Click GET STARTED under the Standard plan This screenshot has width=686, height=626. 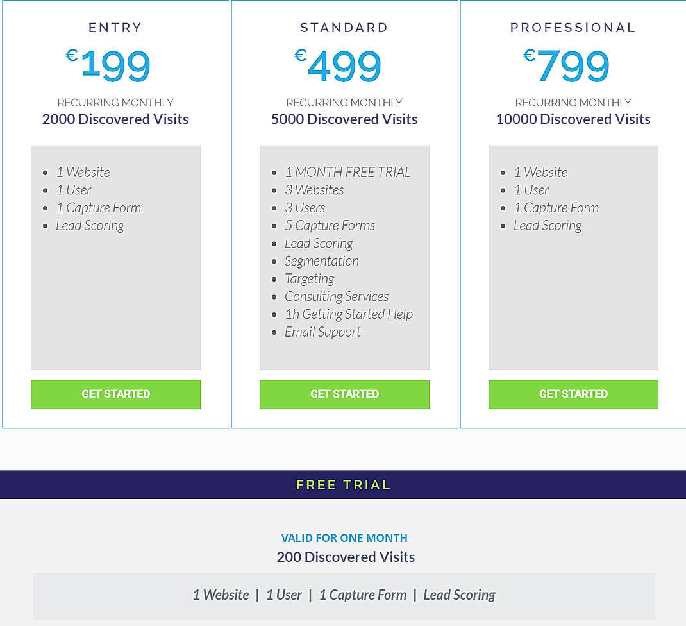344,394
